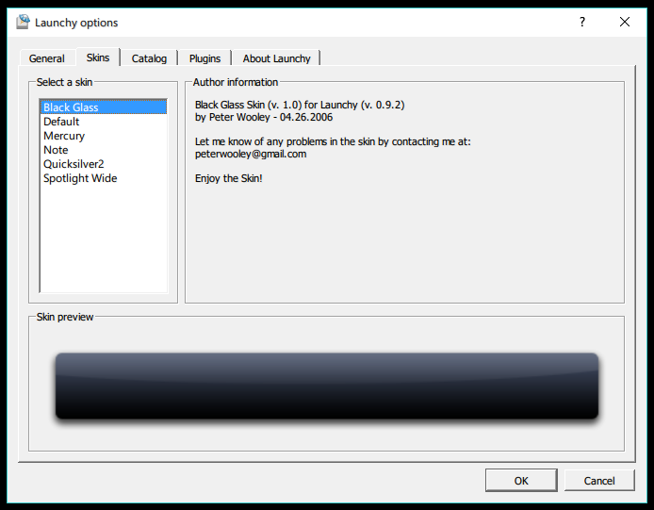Select the Skins tab
This screenshot has width=654, height=510.
click(98, 58)
